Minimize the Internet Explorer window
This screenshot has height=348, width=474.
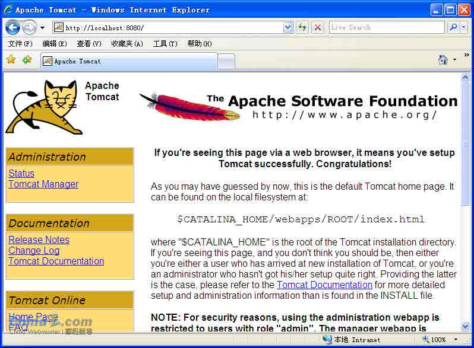coord(436,10)
